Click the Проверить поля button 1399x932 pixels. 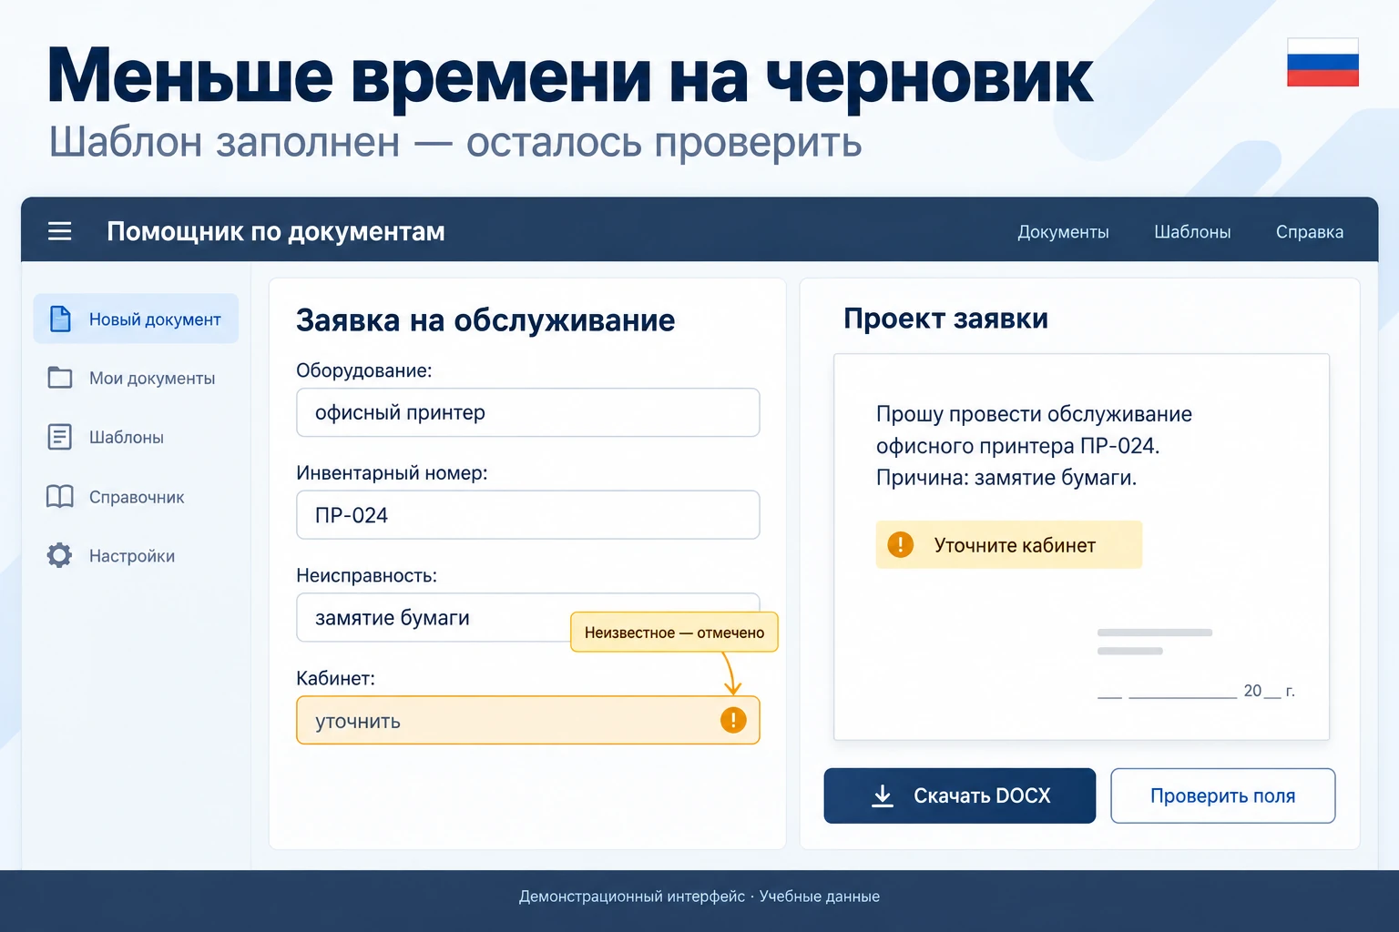(1223, 795)
